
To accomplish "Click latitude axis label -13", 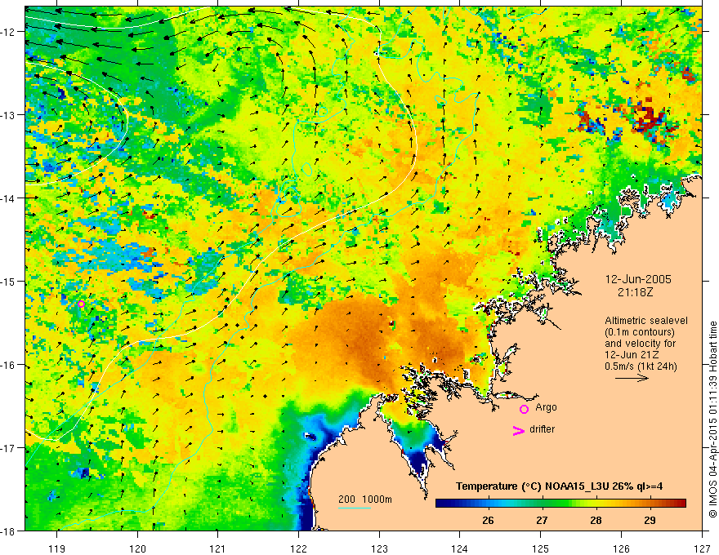I will click(x=9, y=114).
